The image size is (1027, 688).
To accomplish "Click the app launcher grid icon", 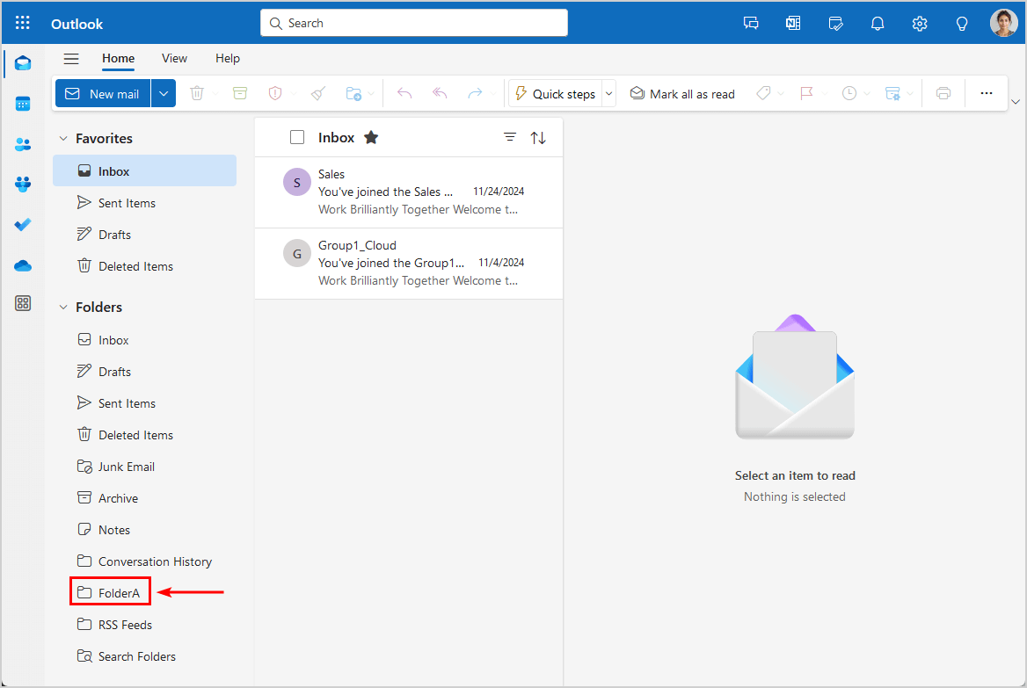I will click(23, 24).
